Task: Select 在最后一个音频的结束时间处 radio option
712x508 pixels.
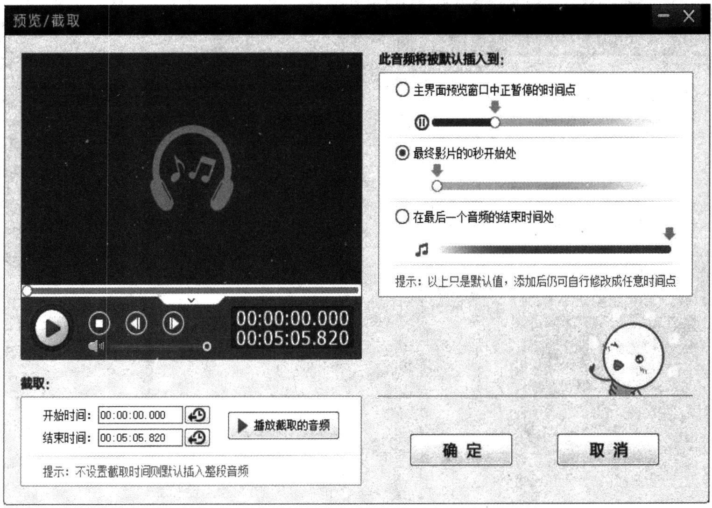Action: pos(402,217)
